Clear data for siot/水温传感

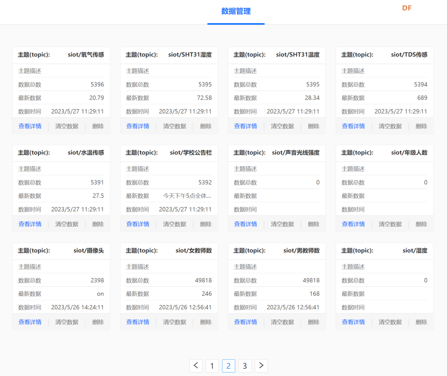[x=67, y=224]
